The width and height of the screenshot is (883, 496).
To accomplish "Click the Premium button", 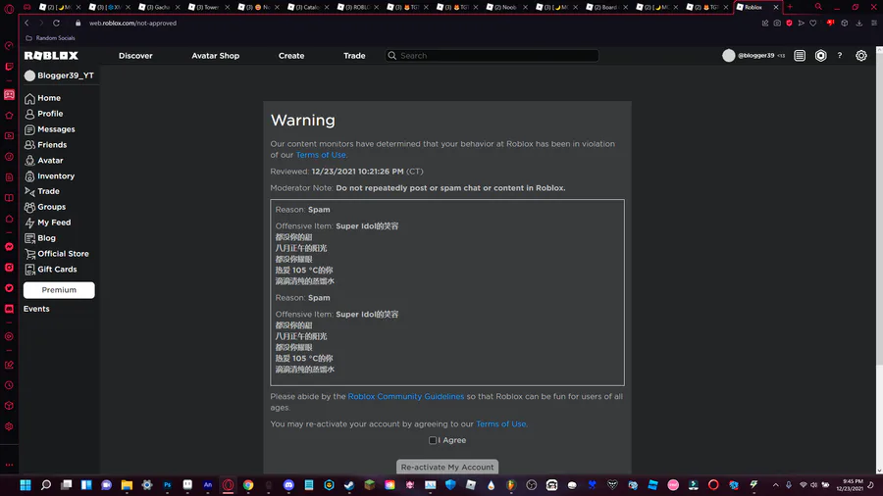I will pyautogui.click(x=59, y=290).
